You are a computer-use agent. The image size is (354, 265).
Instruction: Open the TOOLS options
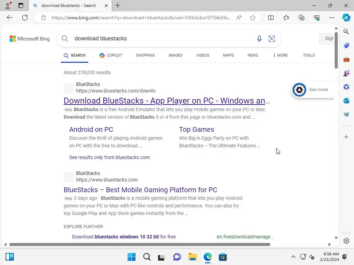(309, 55)
